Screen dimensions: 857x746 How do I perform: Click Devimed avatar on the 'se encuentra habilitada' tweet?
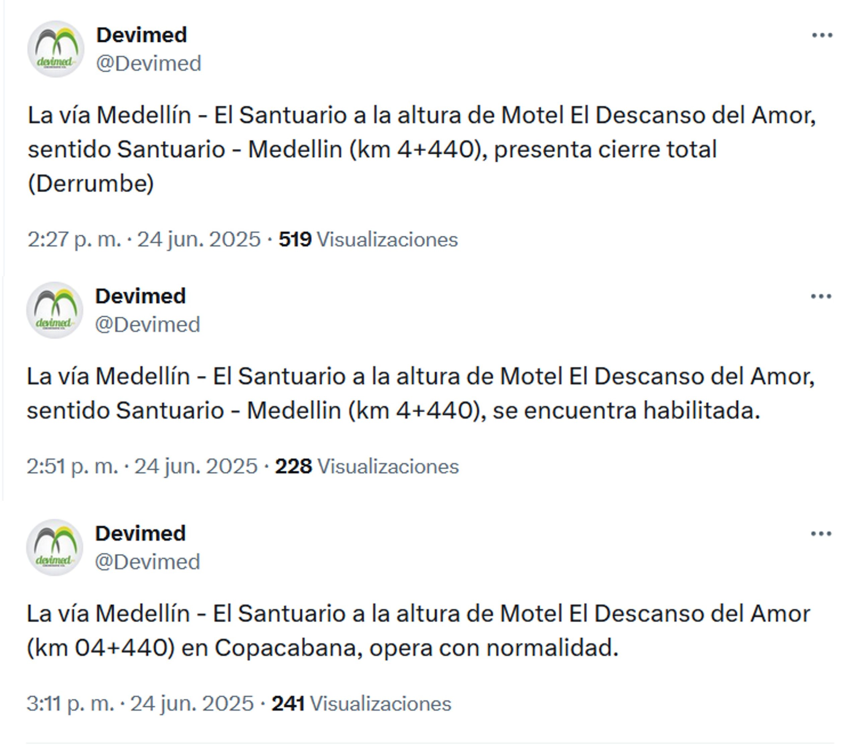(x=55, y=310)
